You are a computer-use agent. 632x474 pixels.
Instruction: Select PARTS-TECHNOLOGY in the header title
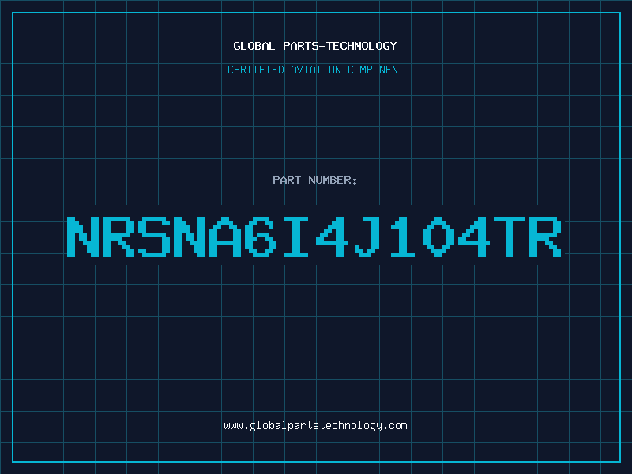coord(340,46)
